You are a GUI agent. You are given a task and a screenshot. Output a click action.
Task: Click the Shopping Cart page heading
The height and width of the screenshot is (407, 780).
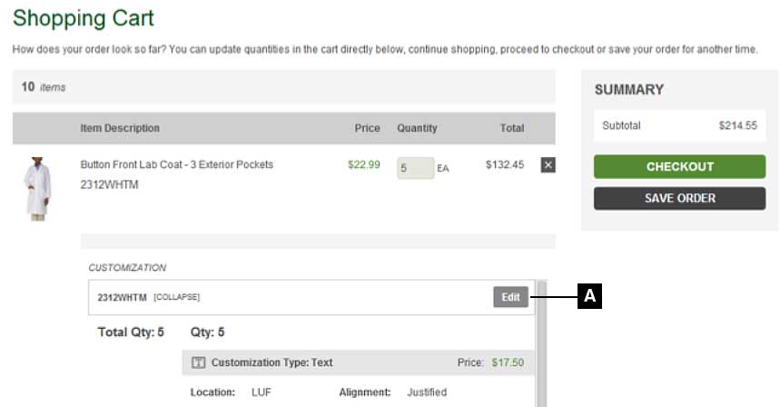point(84,18)
